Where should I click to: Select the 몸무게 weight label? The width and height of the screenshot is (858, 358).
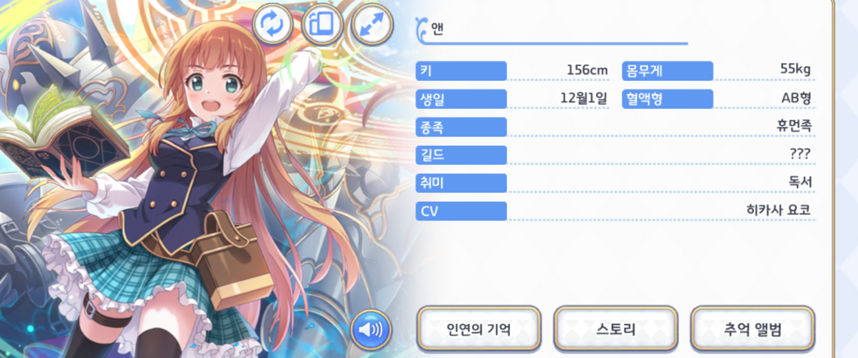click(667, 71)
